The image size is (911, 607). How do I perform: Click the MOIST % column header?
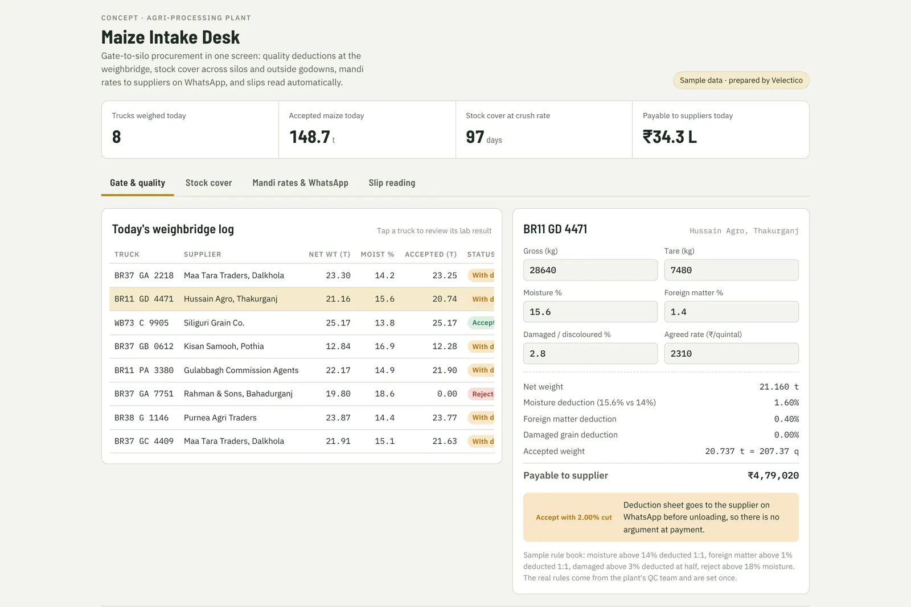tap(377, 254)
